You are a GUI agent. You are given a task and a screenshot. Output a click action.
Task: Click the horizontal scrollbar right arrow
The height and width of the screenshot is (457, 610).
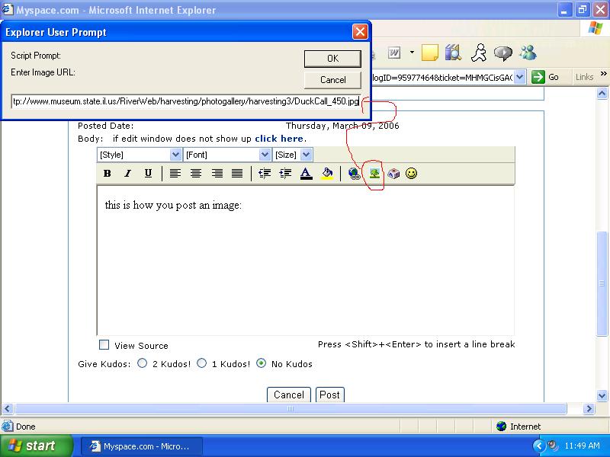point(589,408)
